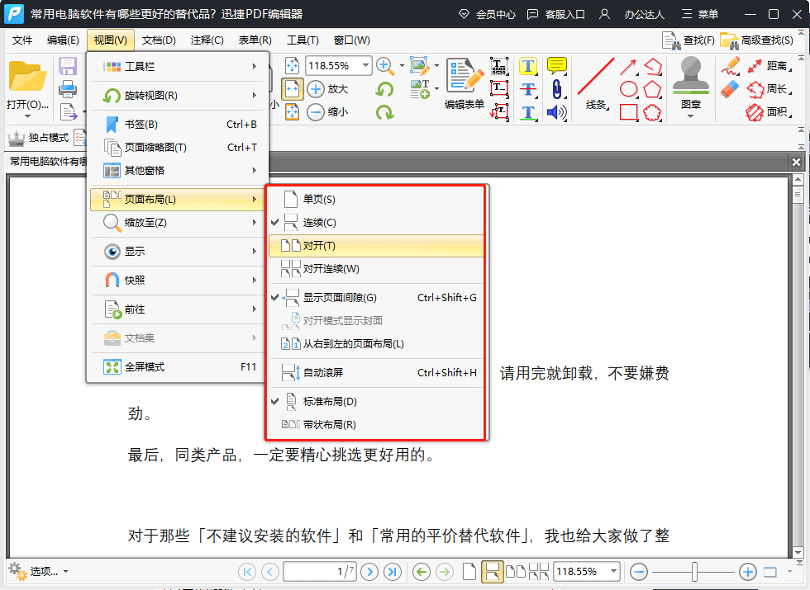Image resolution: width=810 pixels, height=590 pixels.
Task: Select Facing continuous (对开连续) layout
Action: [377, 269]
